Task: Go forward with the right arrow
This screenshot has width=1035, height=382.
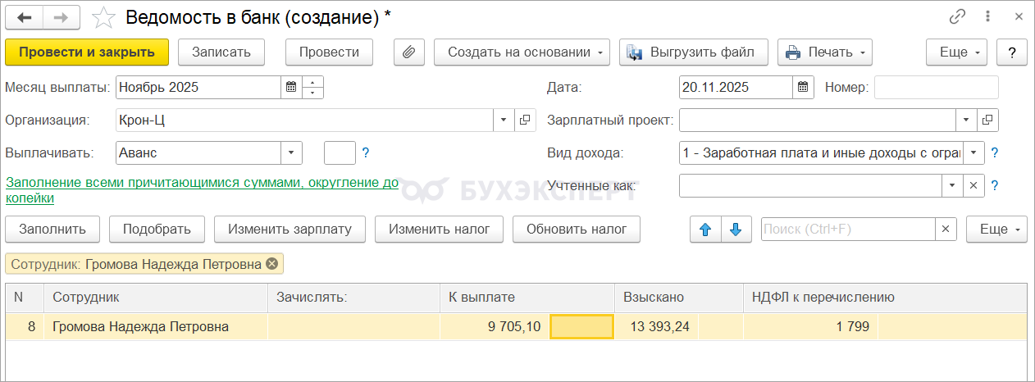Action: [62, 16]
